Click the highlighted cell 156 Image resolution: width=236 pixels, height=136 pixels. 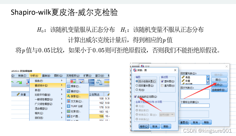click(97, 116)
